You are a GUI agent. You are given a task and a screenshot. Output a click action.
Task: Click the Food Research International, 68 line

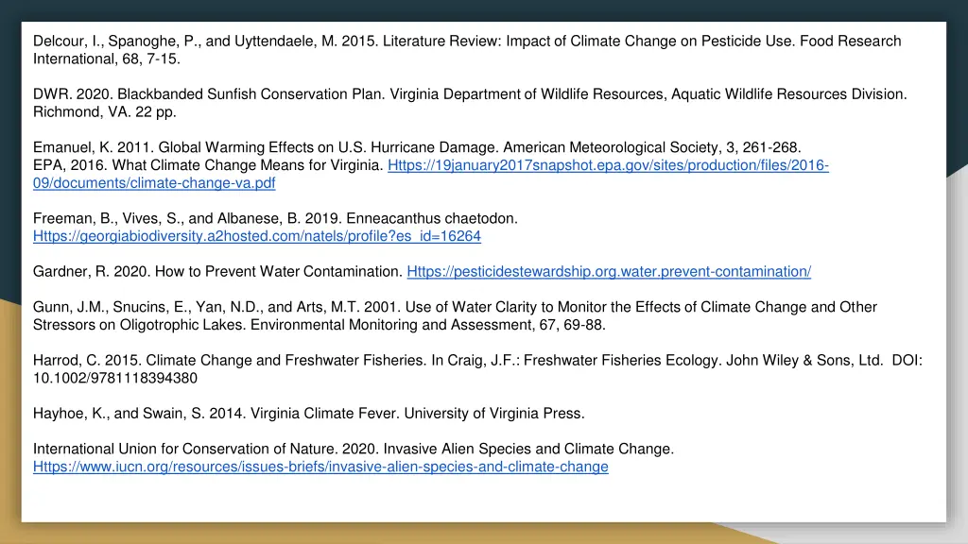tap(106, 59)
